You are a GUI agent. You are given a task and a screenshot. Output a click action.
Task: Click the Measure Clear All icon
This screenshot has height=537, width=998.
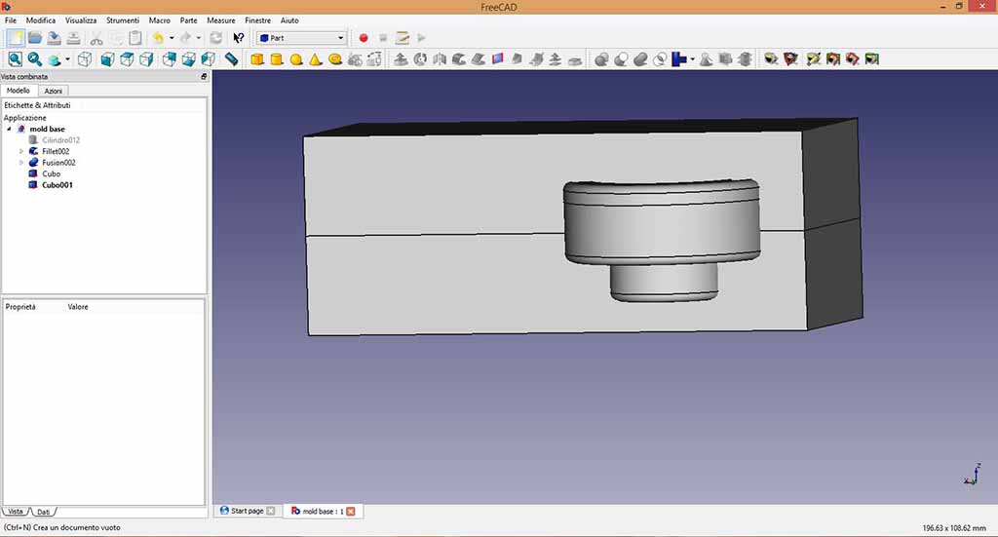(x=814, y=59)
